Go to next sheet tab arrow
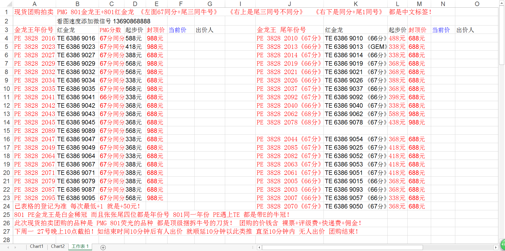 pyautogui.click(x=15, y=247)
